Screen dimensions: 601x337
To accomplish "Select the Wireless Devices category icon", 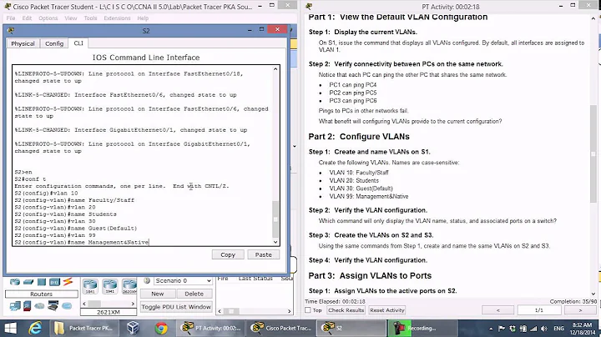I will coord(54,282).
